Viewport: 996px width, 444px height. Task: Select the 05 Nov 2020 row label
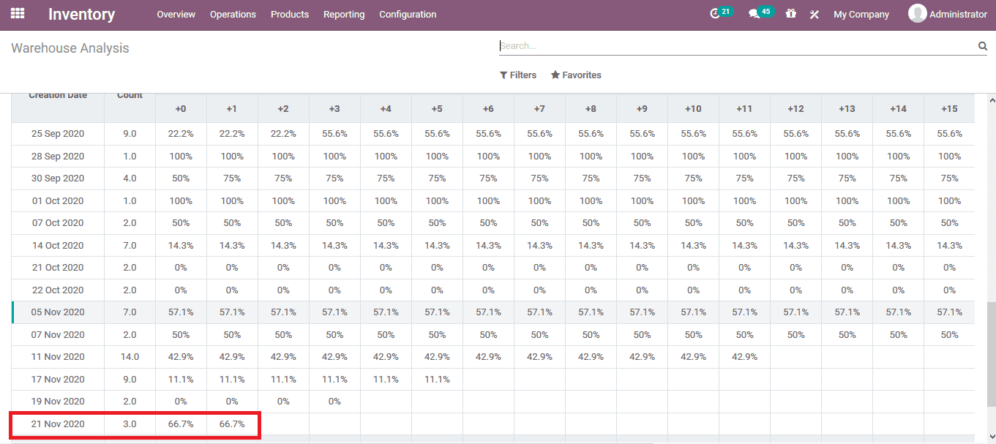coord(58,312)
